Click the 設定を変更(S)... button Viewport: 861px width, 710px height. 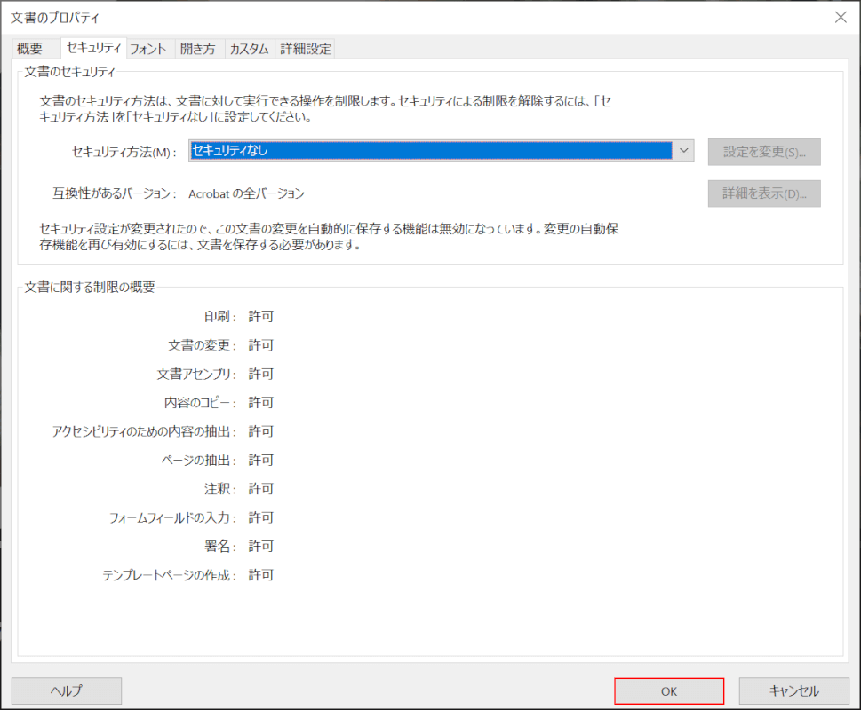coord(764,152)
